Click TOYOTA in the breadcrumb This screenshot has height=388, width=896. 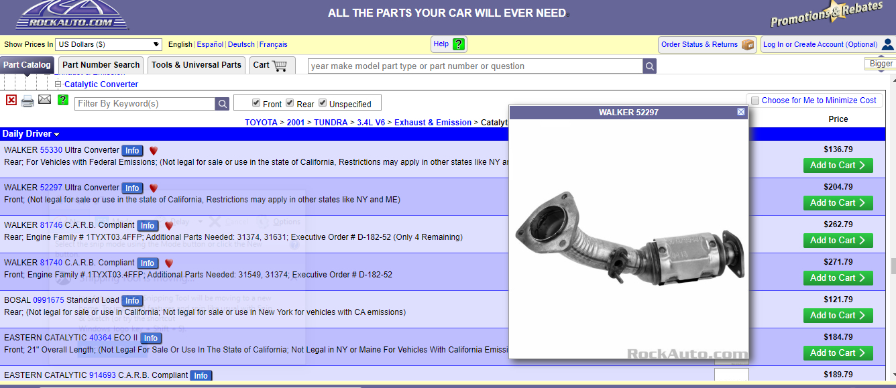(261, 123)
